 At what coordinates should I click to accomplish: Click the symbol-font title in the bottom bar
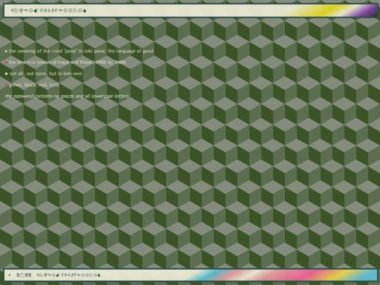[68, 275]
